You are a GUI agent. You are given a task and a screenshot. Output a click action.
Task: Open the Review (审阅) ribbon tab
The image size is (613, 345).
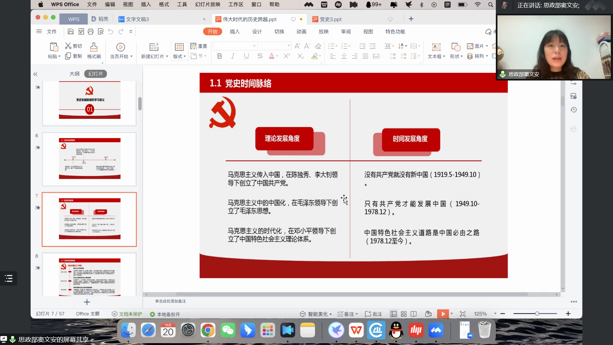(346, 32)
